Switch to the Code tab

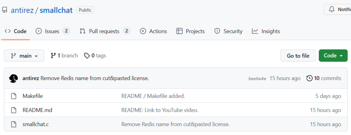point(16,31)
